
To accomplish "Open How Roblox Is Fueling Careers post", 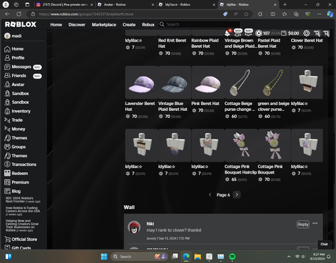I will click(x=23, y=211).
